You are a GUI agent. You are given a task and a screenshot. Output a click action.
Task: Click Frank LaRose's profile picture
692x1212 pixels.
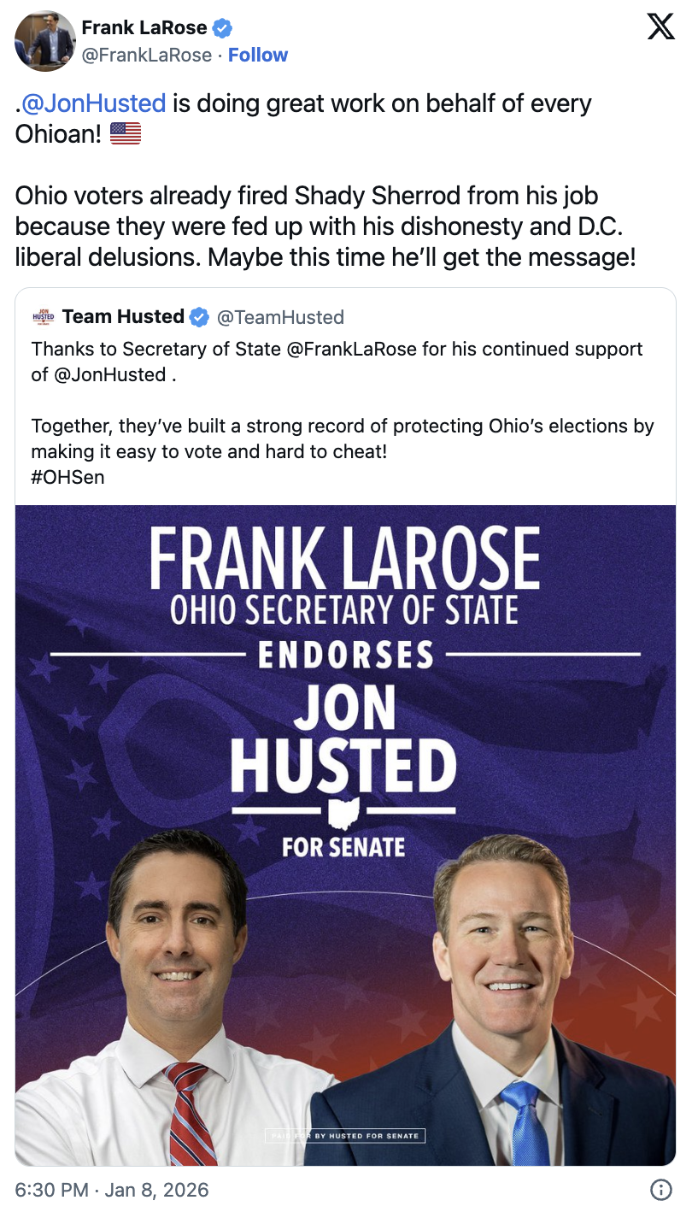point(44,40)
